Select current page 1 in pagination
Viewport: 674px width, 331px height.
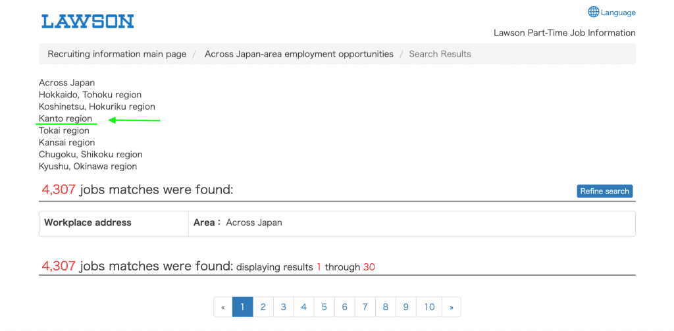click(242, 307)
